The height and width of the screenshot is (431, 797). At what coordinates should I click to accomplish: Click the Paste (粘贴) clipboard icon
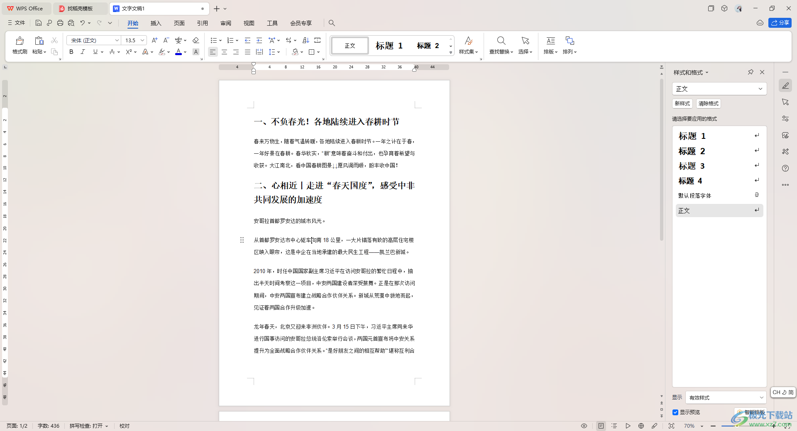39,41
